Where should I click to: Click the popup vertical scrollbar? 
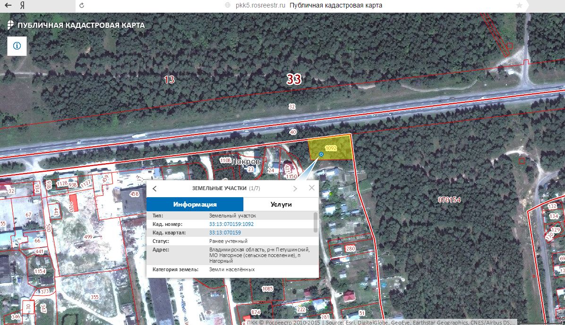click(x=316, y=223)
